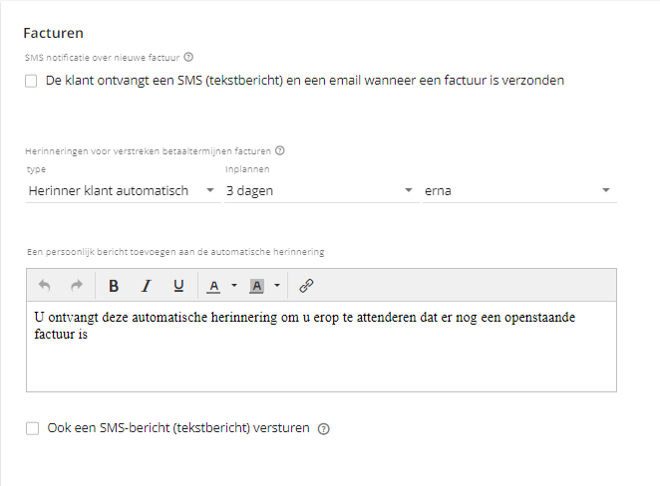Apply text color with the A icon
The height and width of the screenshot is (486, 660).
click(213, 286)
